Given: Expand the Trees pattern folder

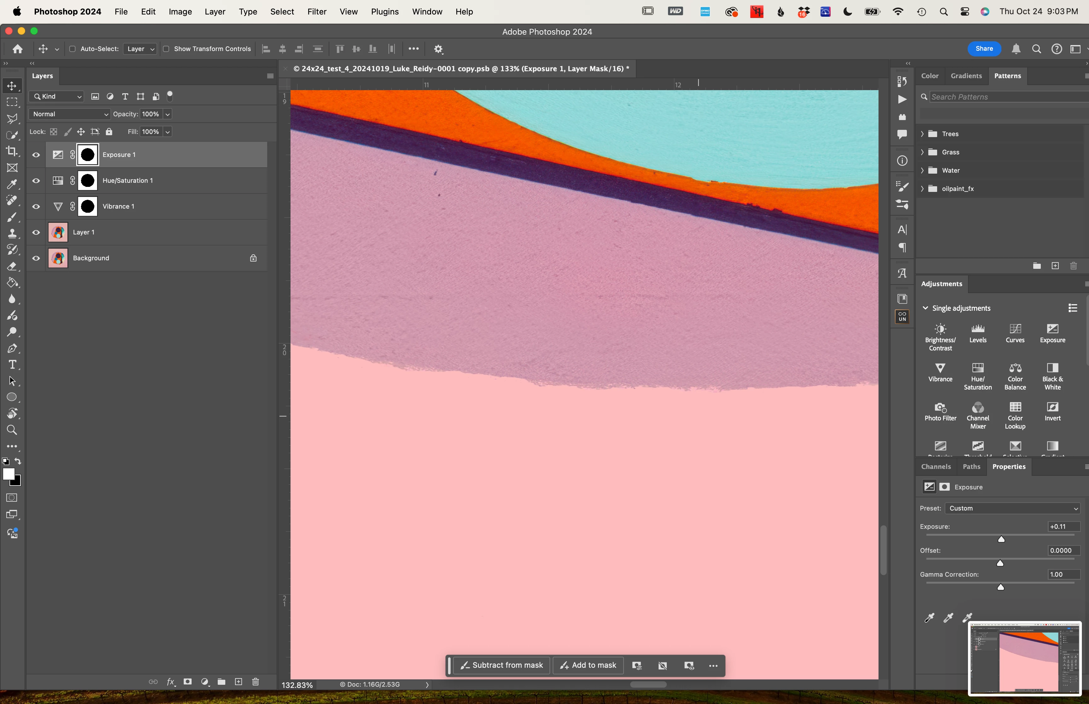Looking at the screenshot, I should (x=922, y=134).
